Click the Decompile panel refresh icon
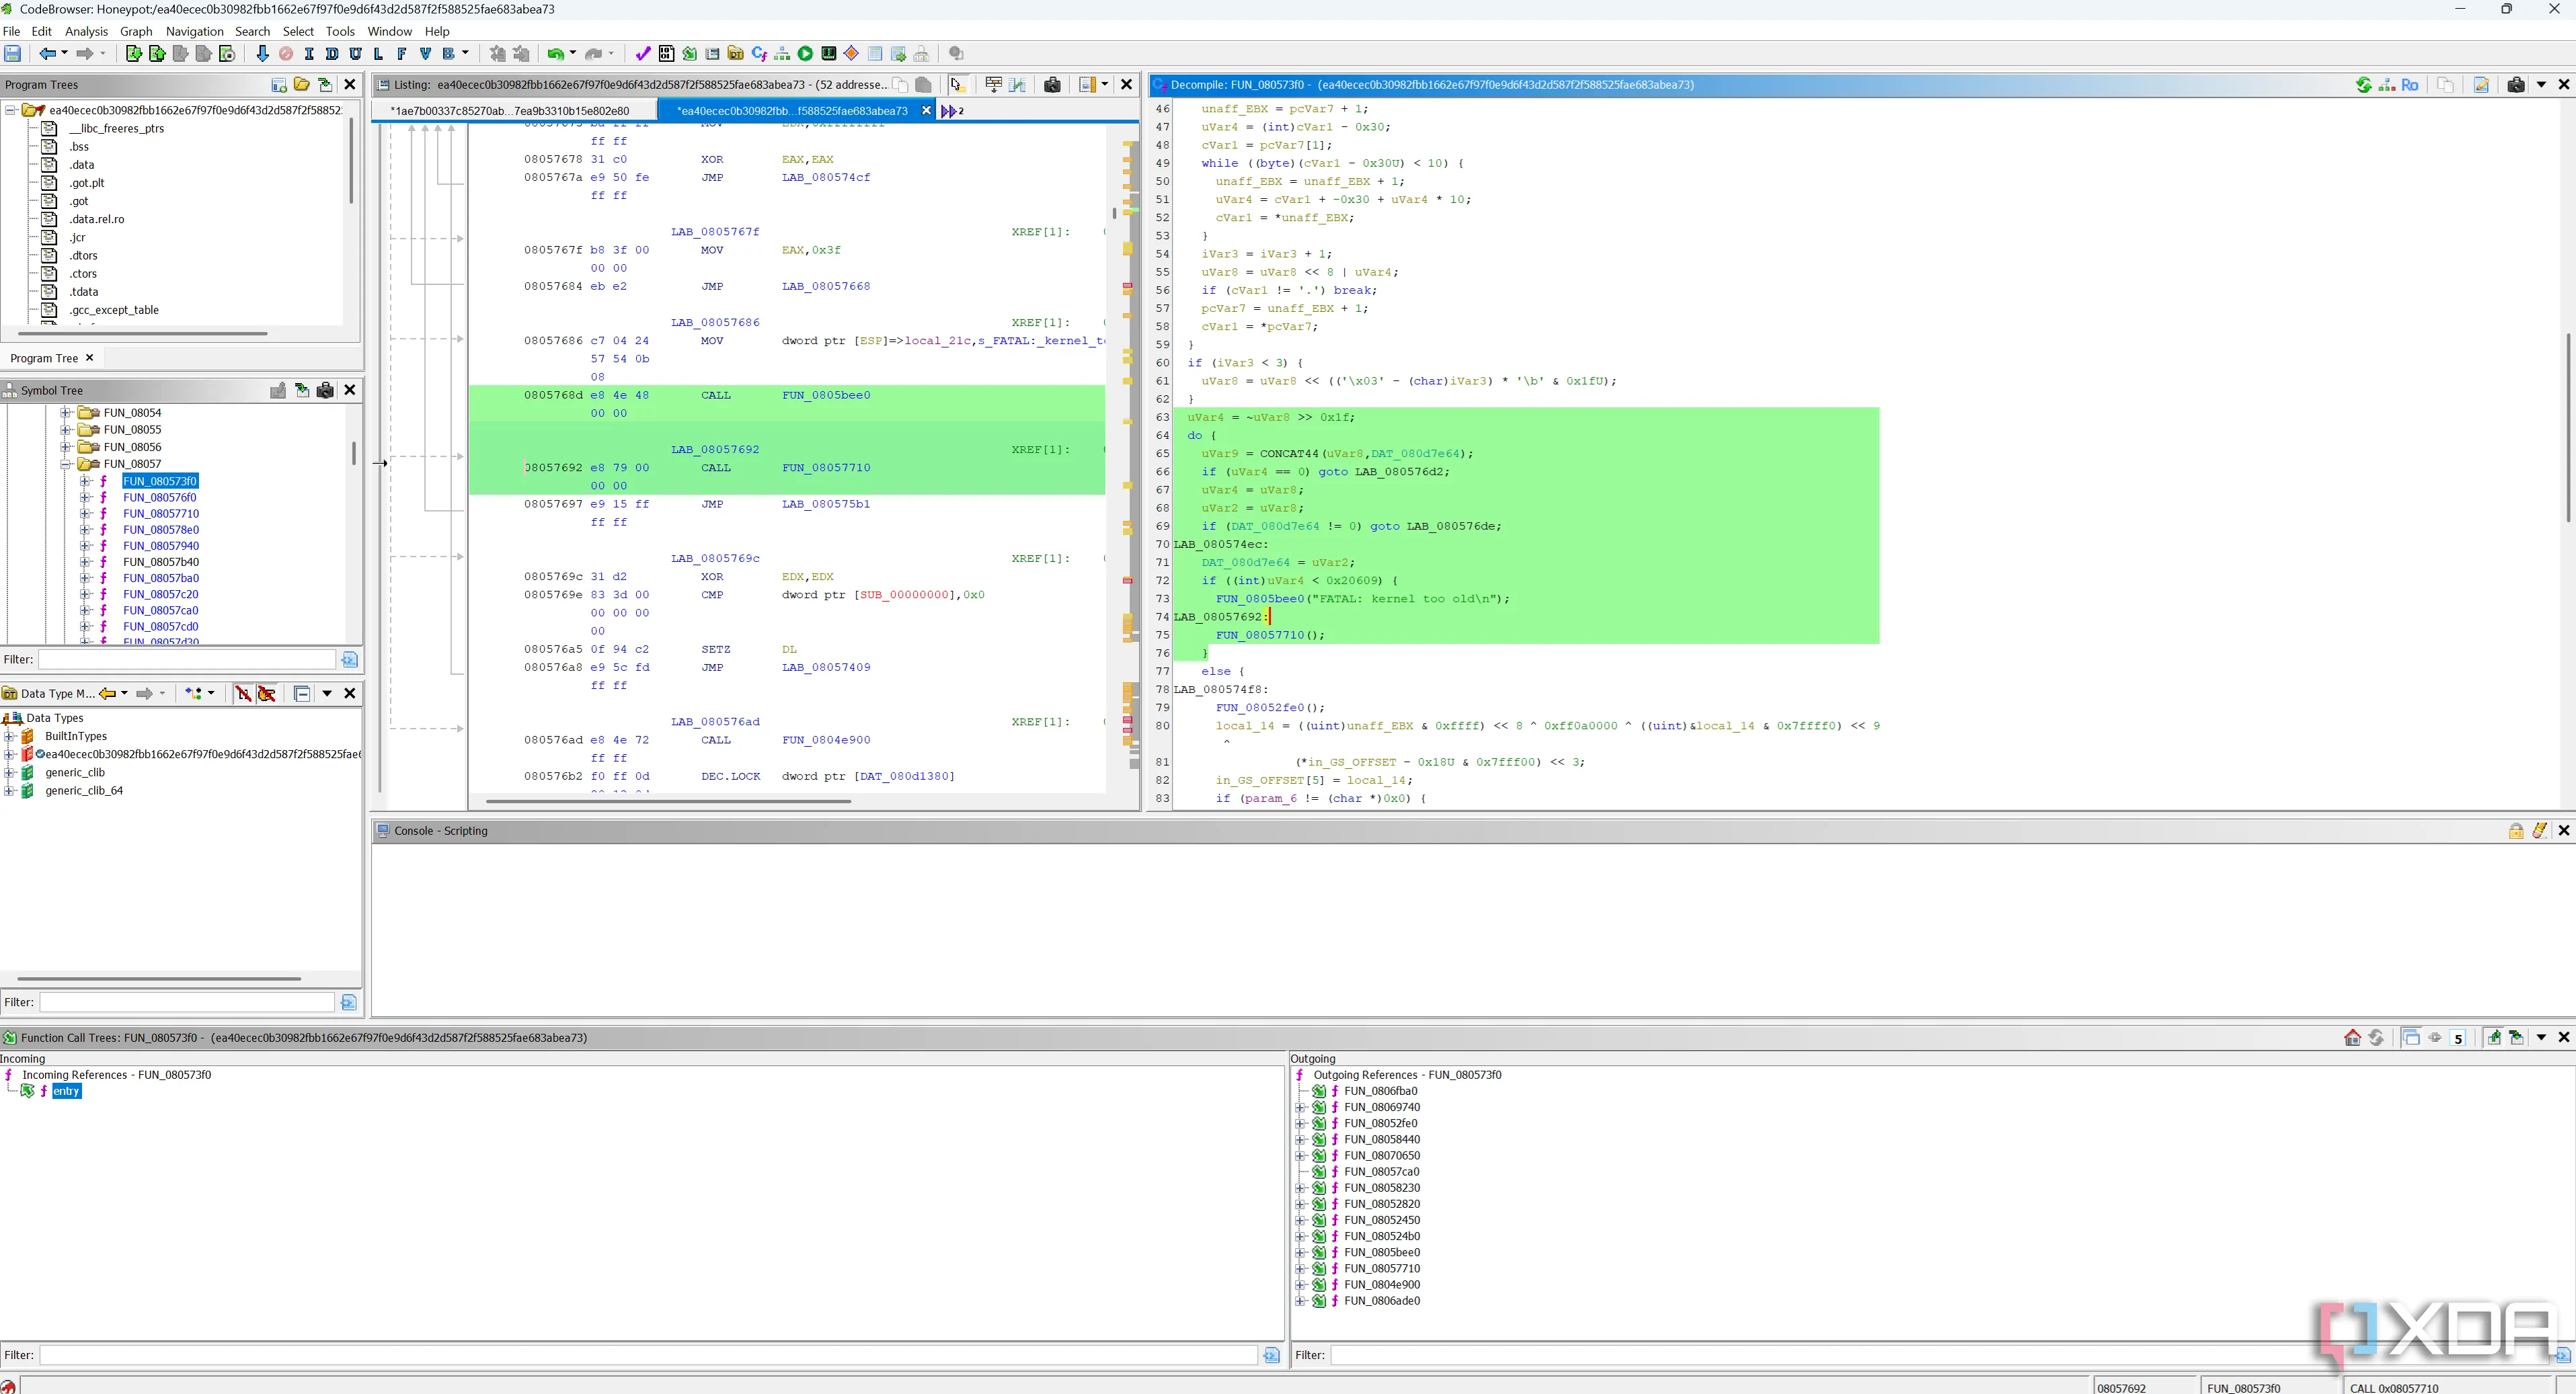2576x1394 pixels. pos(2363,85)
